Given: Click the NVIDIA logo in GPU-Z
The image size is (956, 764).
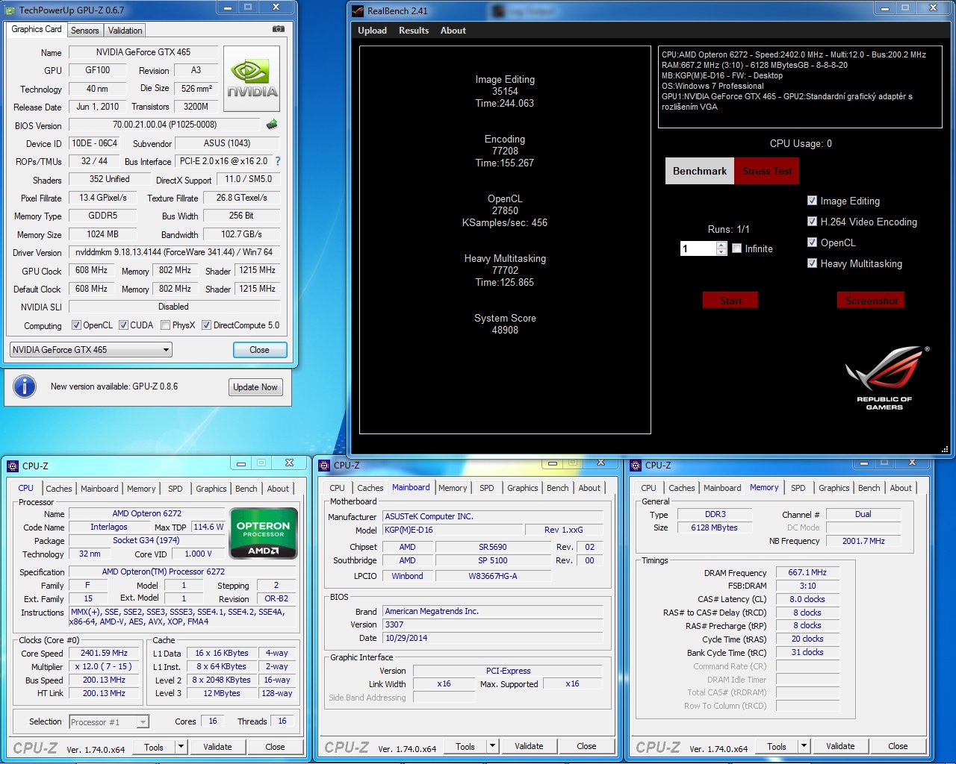Looking at the screenshot, I should [252, 79].
